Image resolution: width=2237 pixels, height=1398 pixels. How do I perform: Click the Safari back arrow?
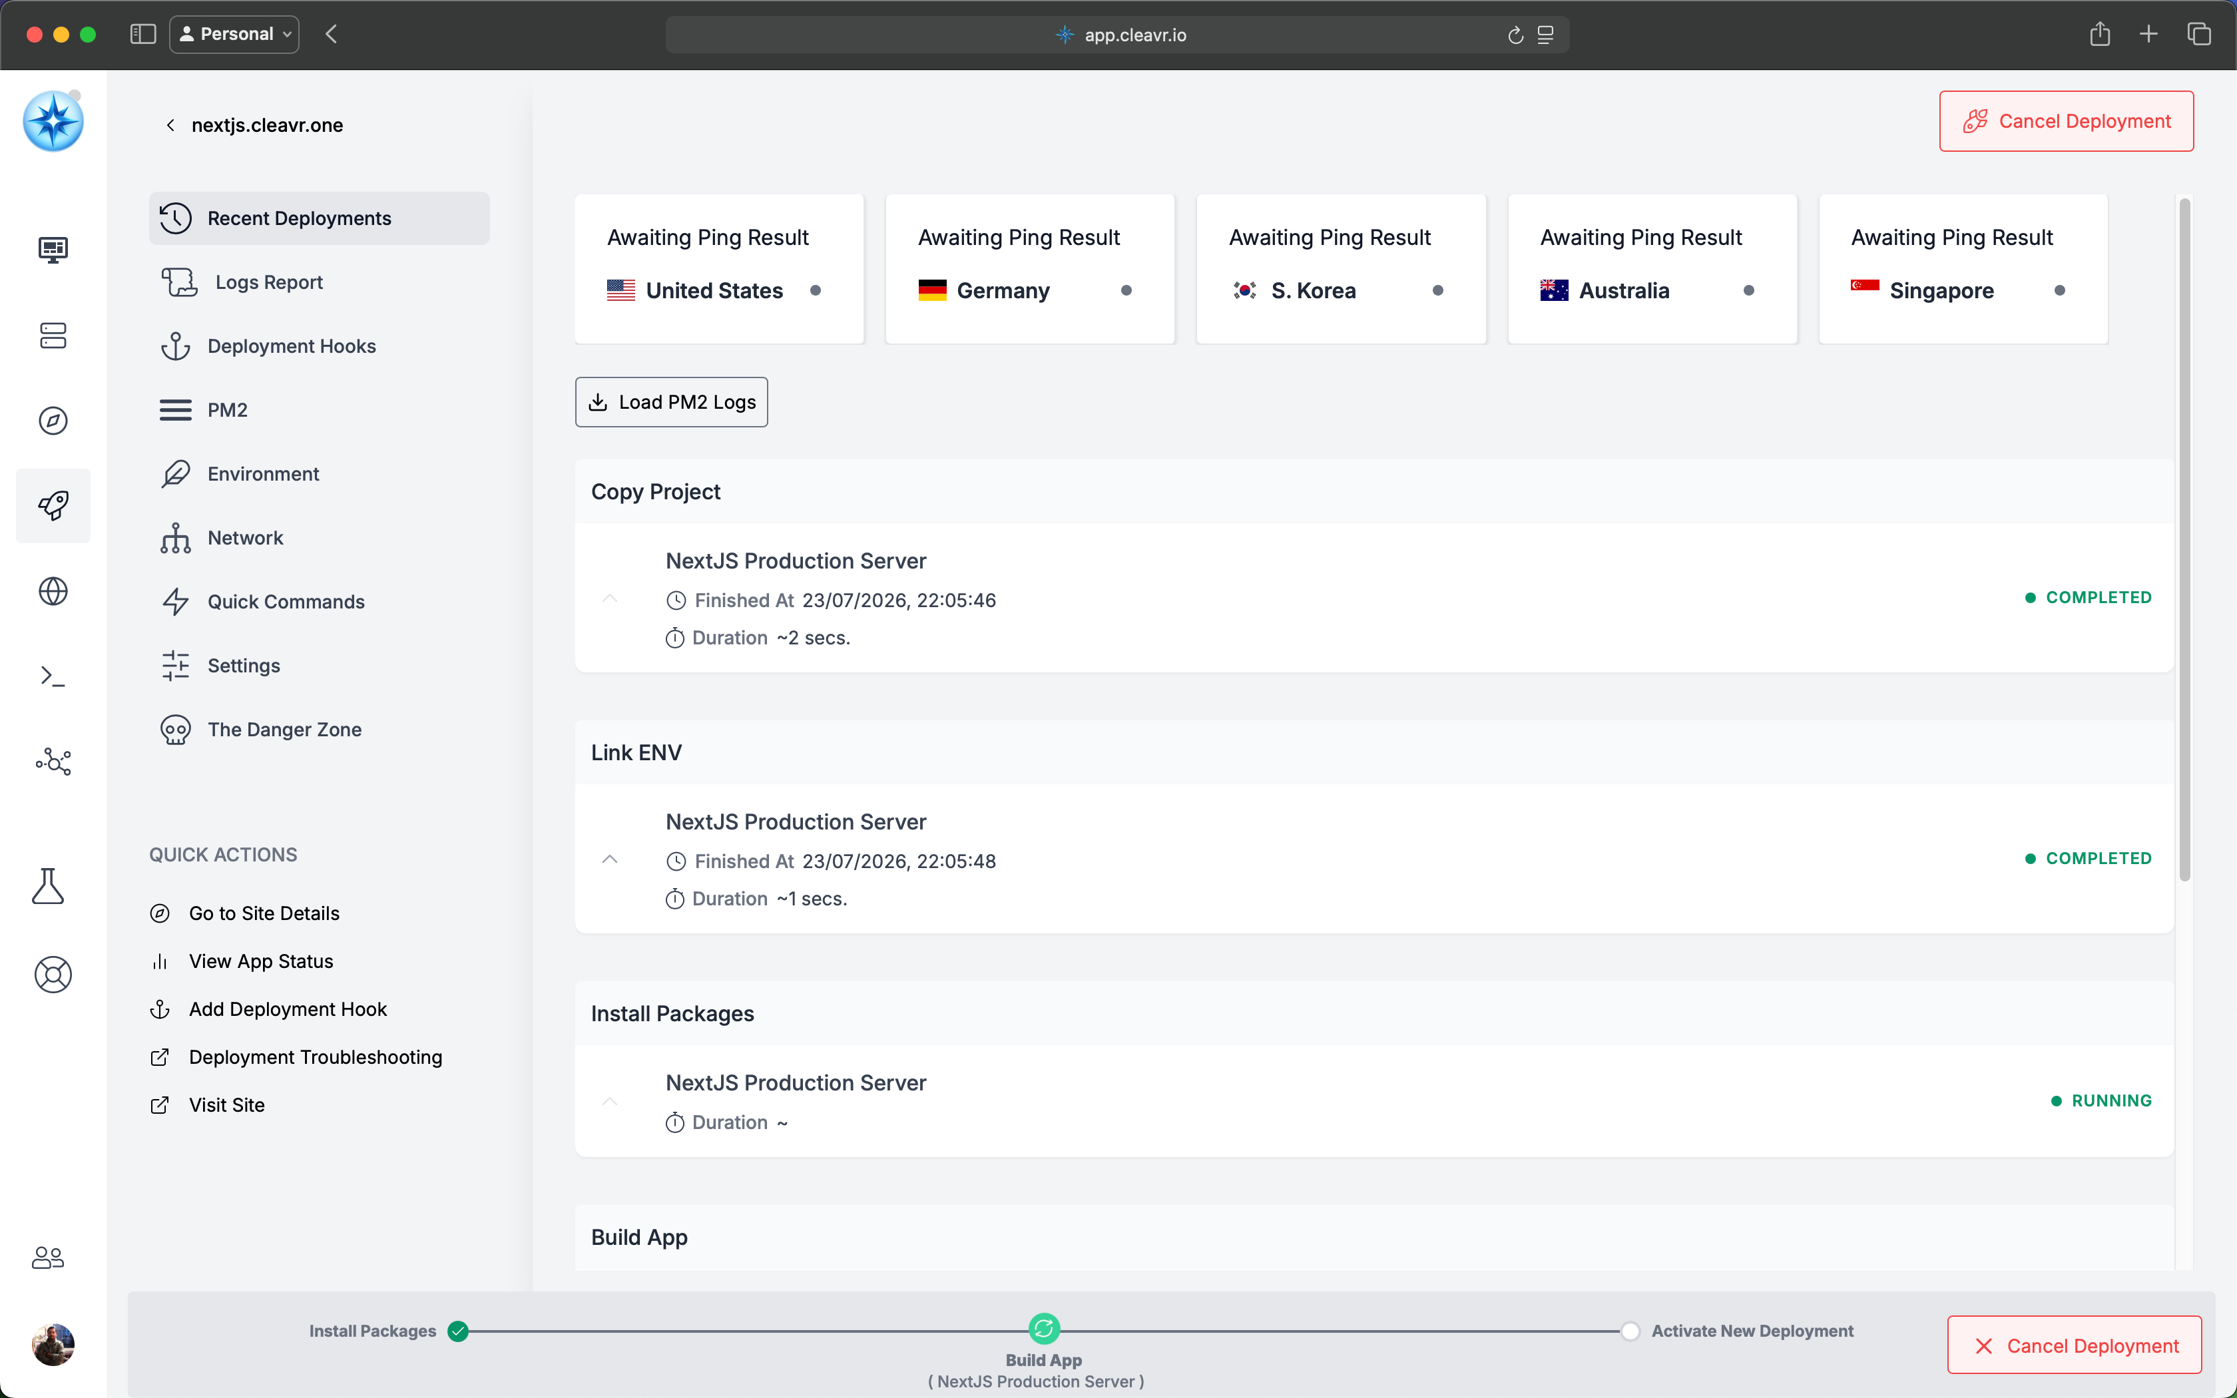(332, 34)
